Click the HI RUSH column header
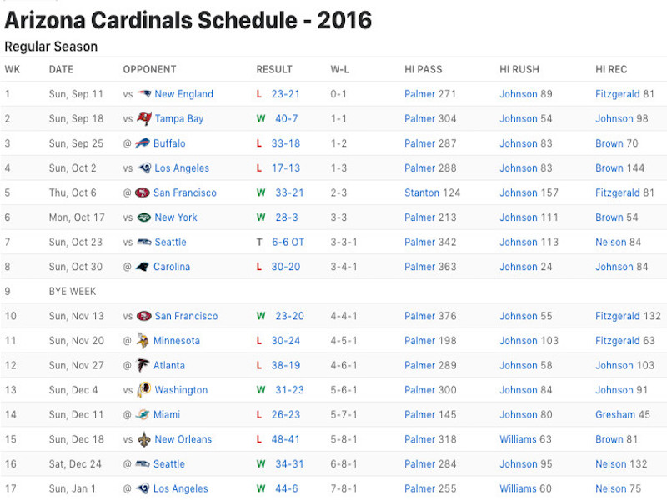This screenshot has width=667, height=500. coord(519,69)
